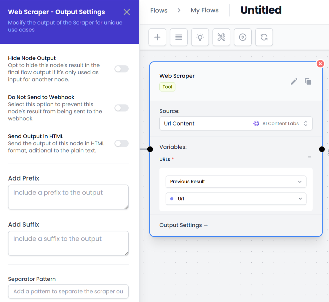Click the AI Content Labs logo icon
The height and width of the screenshot is (302, 329).
coord(256,123)
